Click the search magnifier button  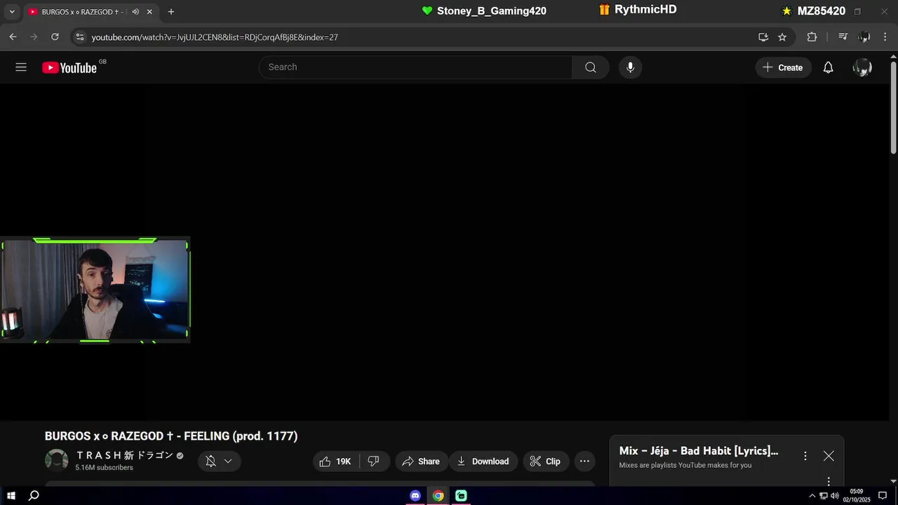pyautogui.click(x=591, y=67)
